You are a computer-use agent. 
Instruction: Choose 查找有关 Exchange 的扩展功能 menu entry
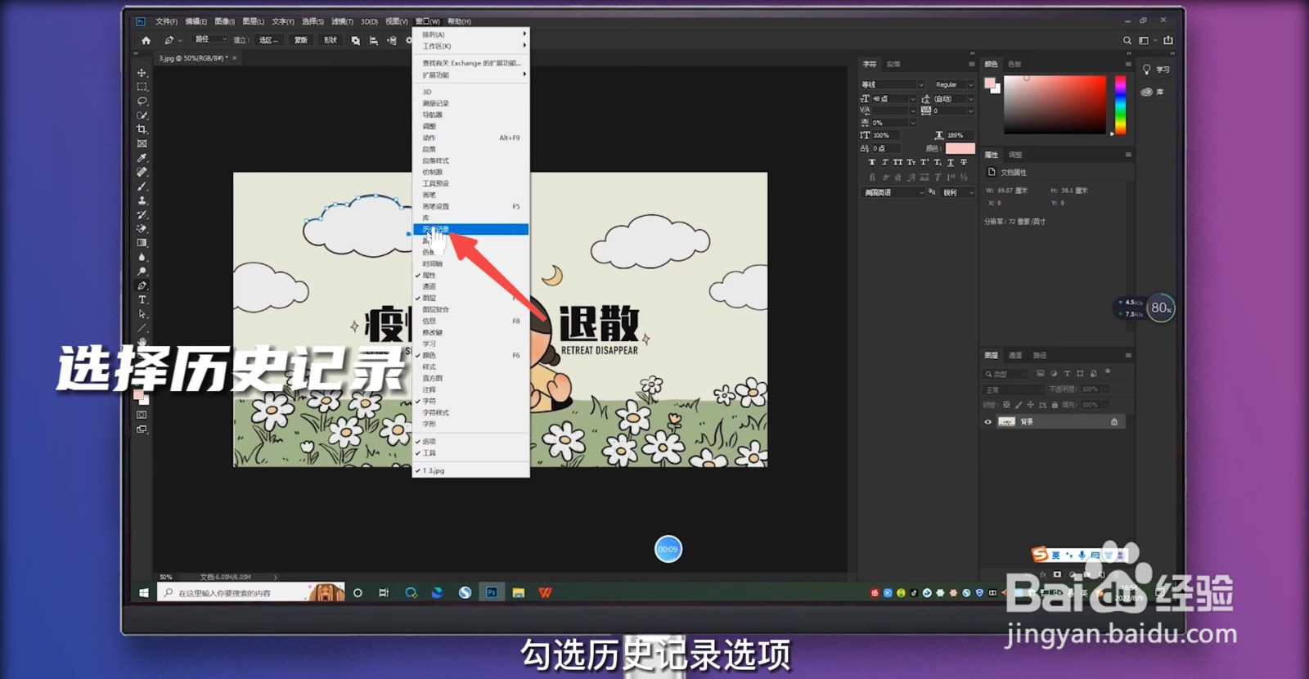tap(470, 63)
